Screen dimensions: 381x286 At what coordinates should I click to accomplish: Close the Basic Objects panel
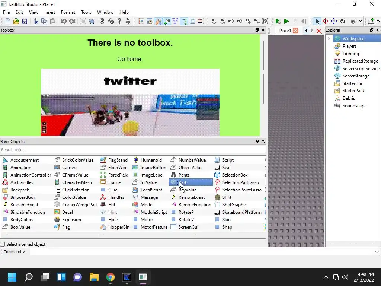pyautogui.click(x=263, y=142)
